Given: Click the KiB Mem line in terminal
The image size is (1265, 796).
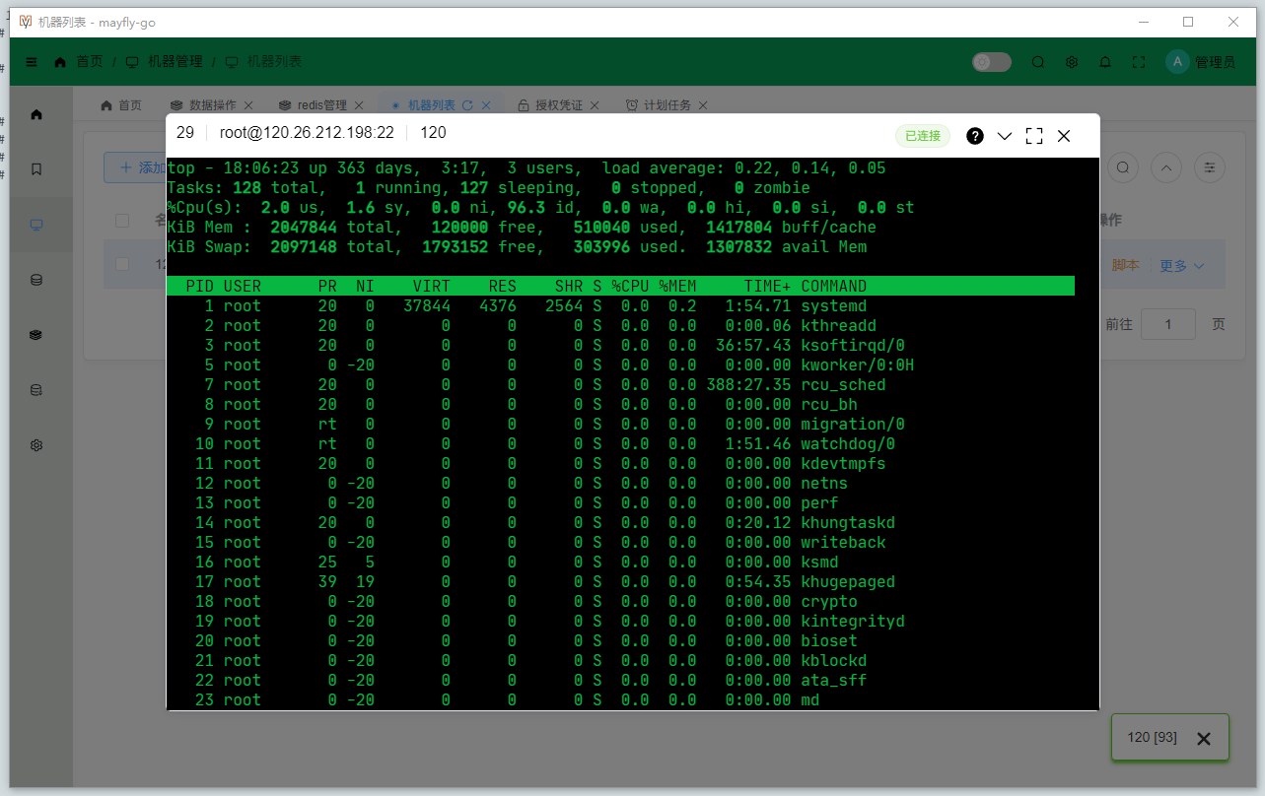Looking at the screenshot, I should pos(522,228).
